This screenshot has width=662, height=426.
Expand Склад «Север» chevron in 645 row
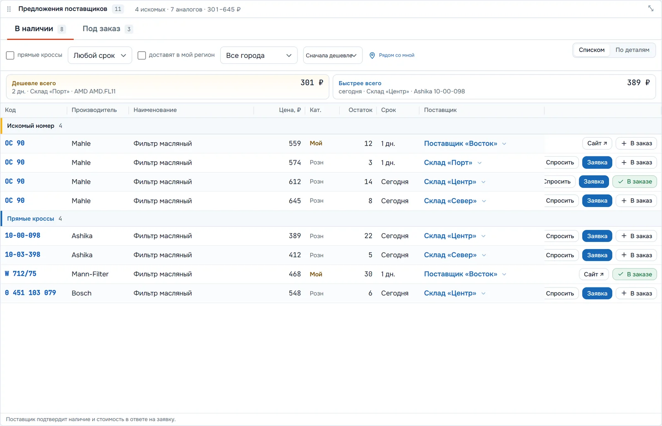(x=484, y=201)
